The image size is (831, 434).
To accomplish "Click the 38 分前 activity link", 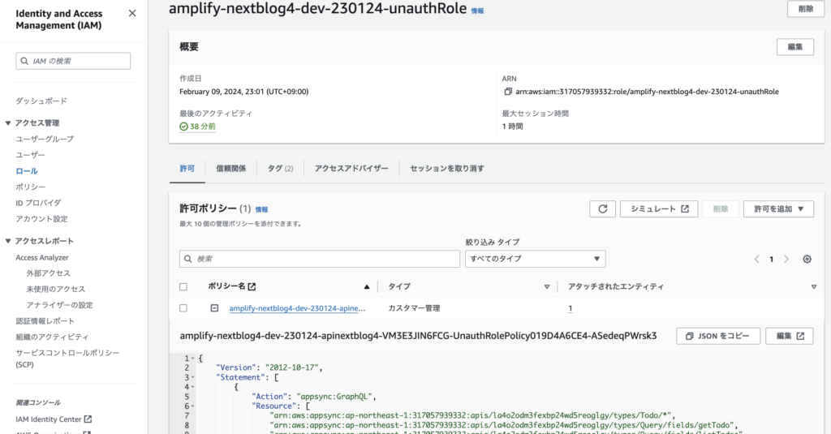I will [202, 127].
